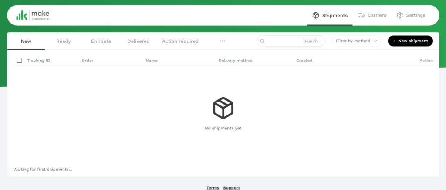446x190 pixels.
Task: Click the Delivery method column header
Action: [235, 60]
